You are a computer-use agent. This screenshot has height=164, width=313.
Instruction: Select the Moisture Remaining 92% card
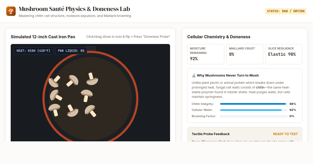[x=206, y=54]
